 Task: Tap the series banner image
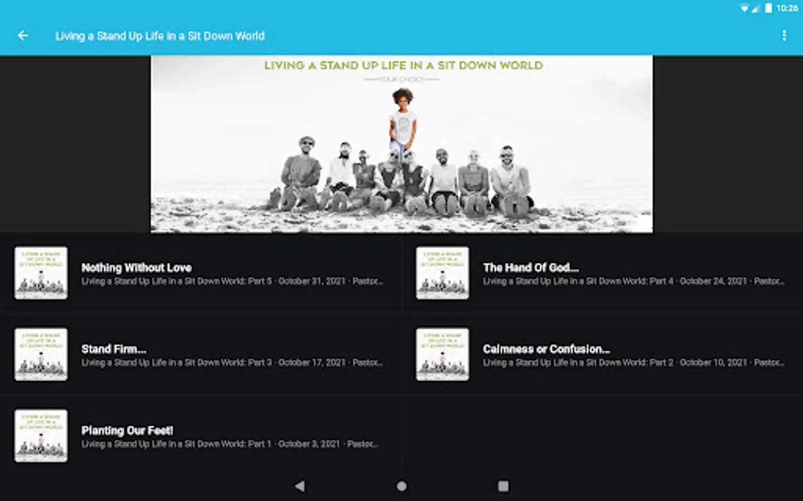[401, 144]
